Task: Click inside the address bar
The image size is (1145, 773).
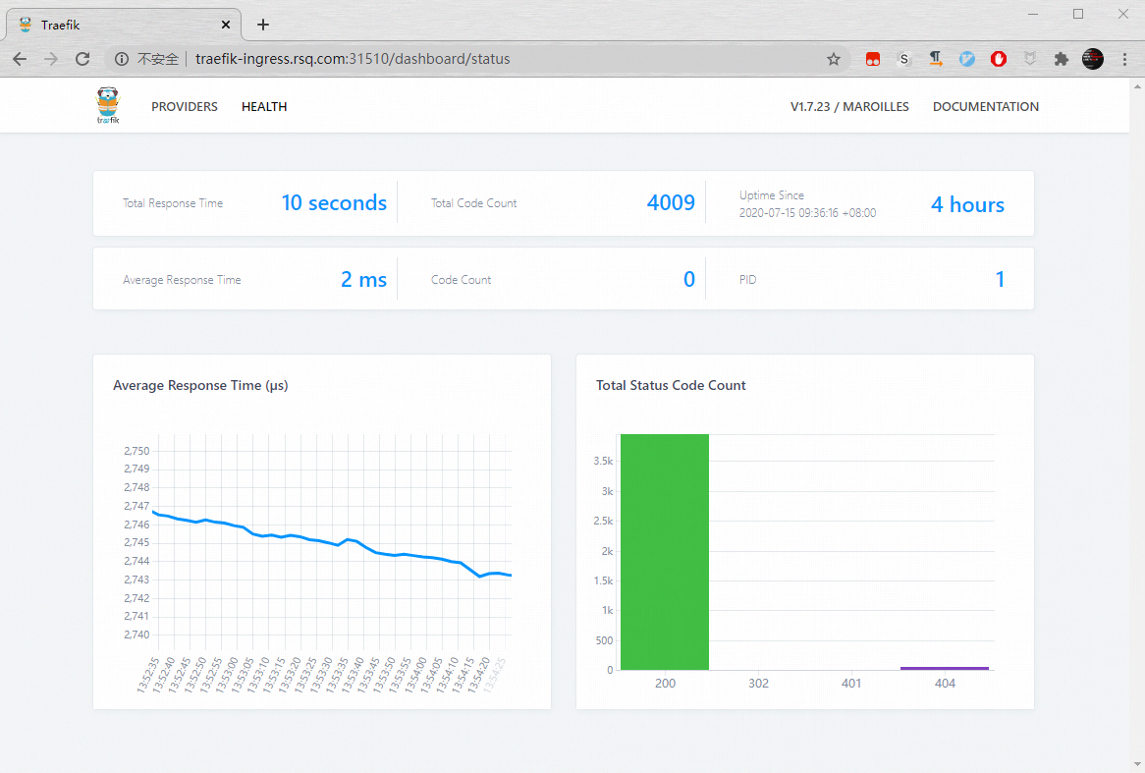Action: (x=393, y=59)
